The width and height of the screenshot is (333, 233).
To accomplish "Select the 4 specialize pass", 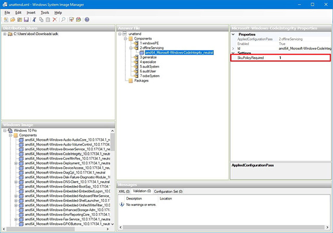I will pyautogui.click(x=148, y=62).
